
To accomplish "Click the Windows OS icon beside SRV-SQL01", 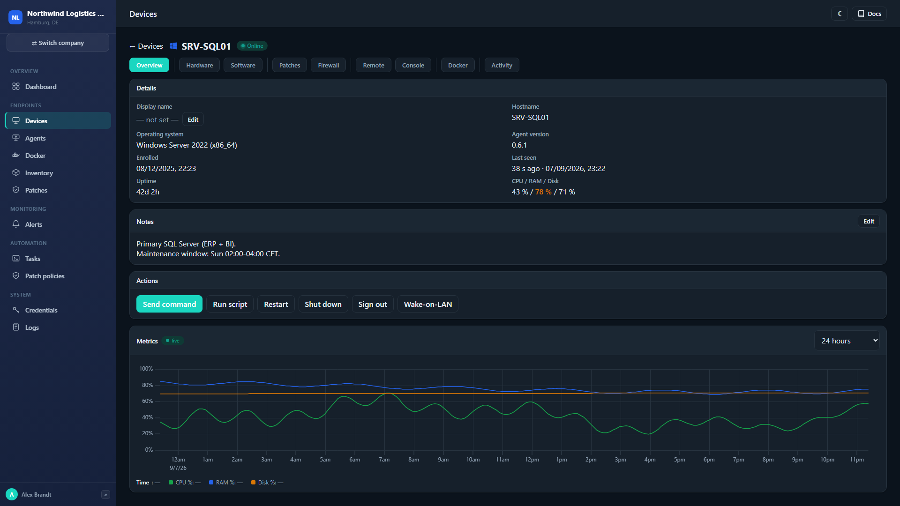I will click(173, 46).
